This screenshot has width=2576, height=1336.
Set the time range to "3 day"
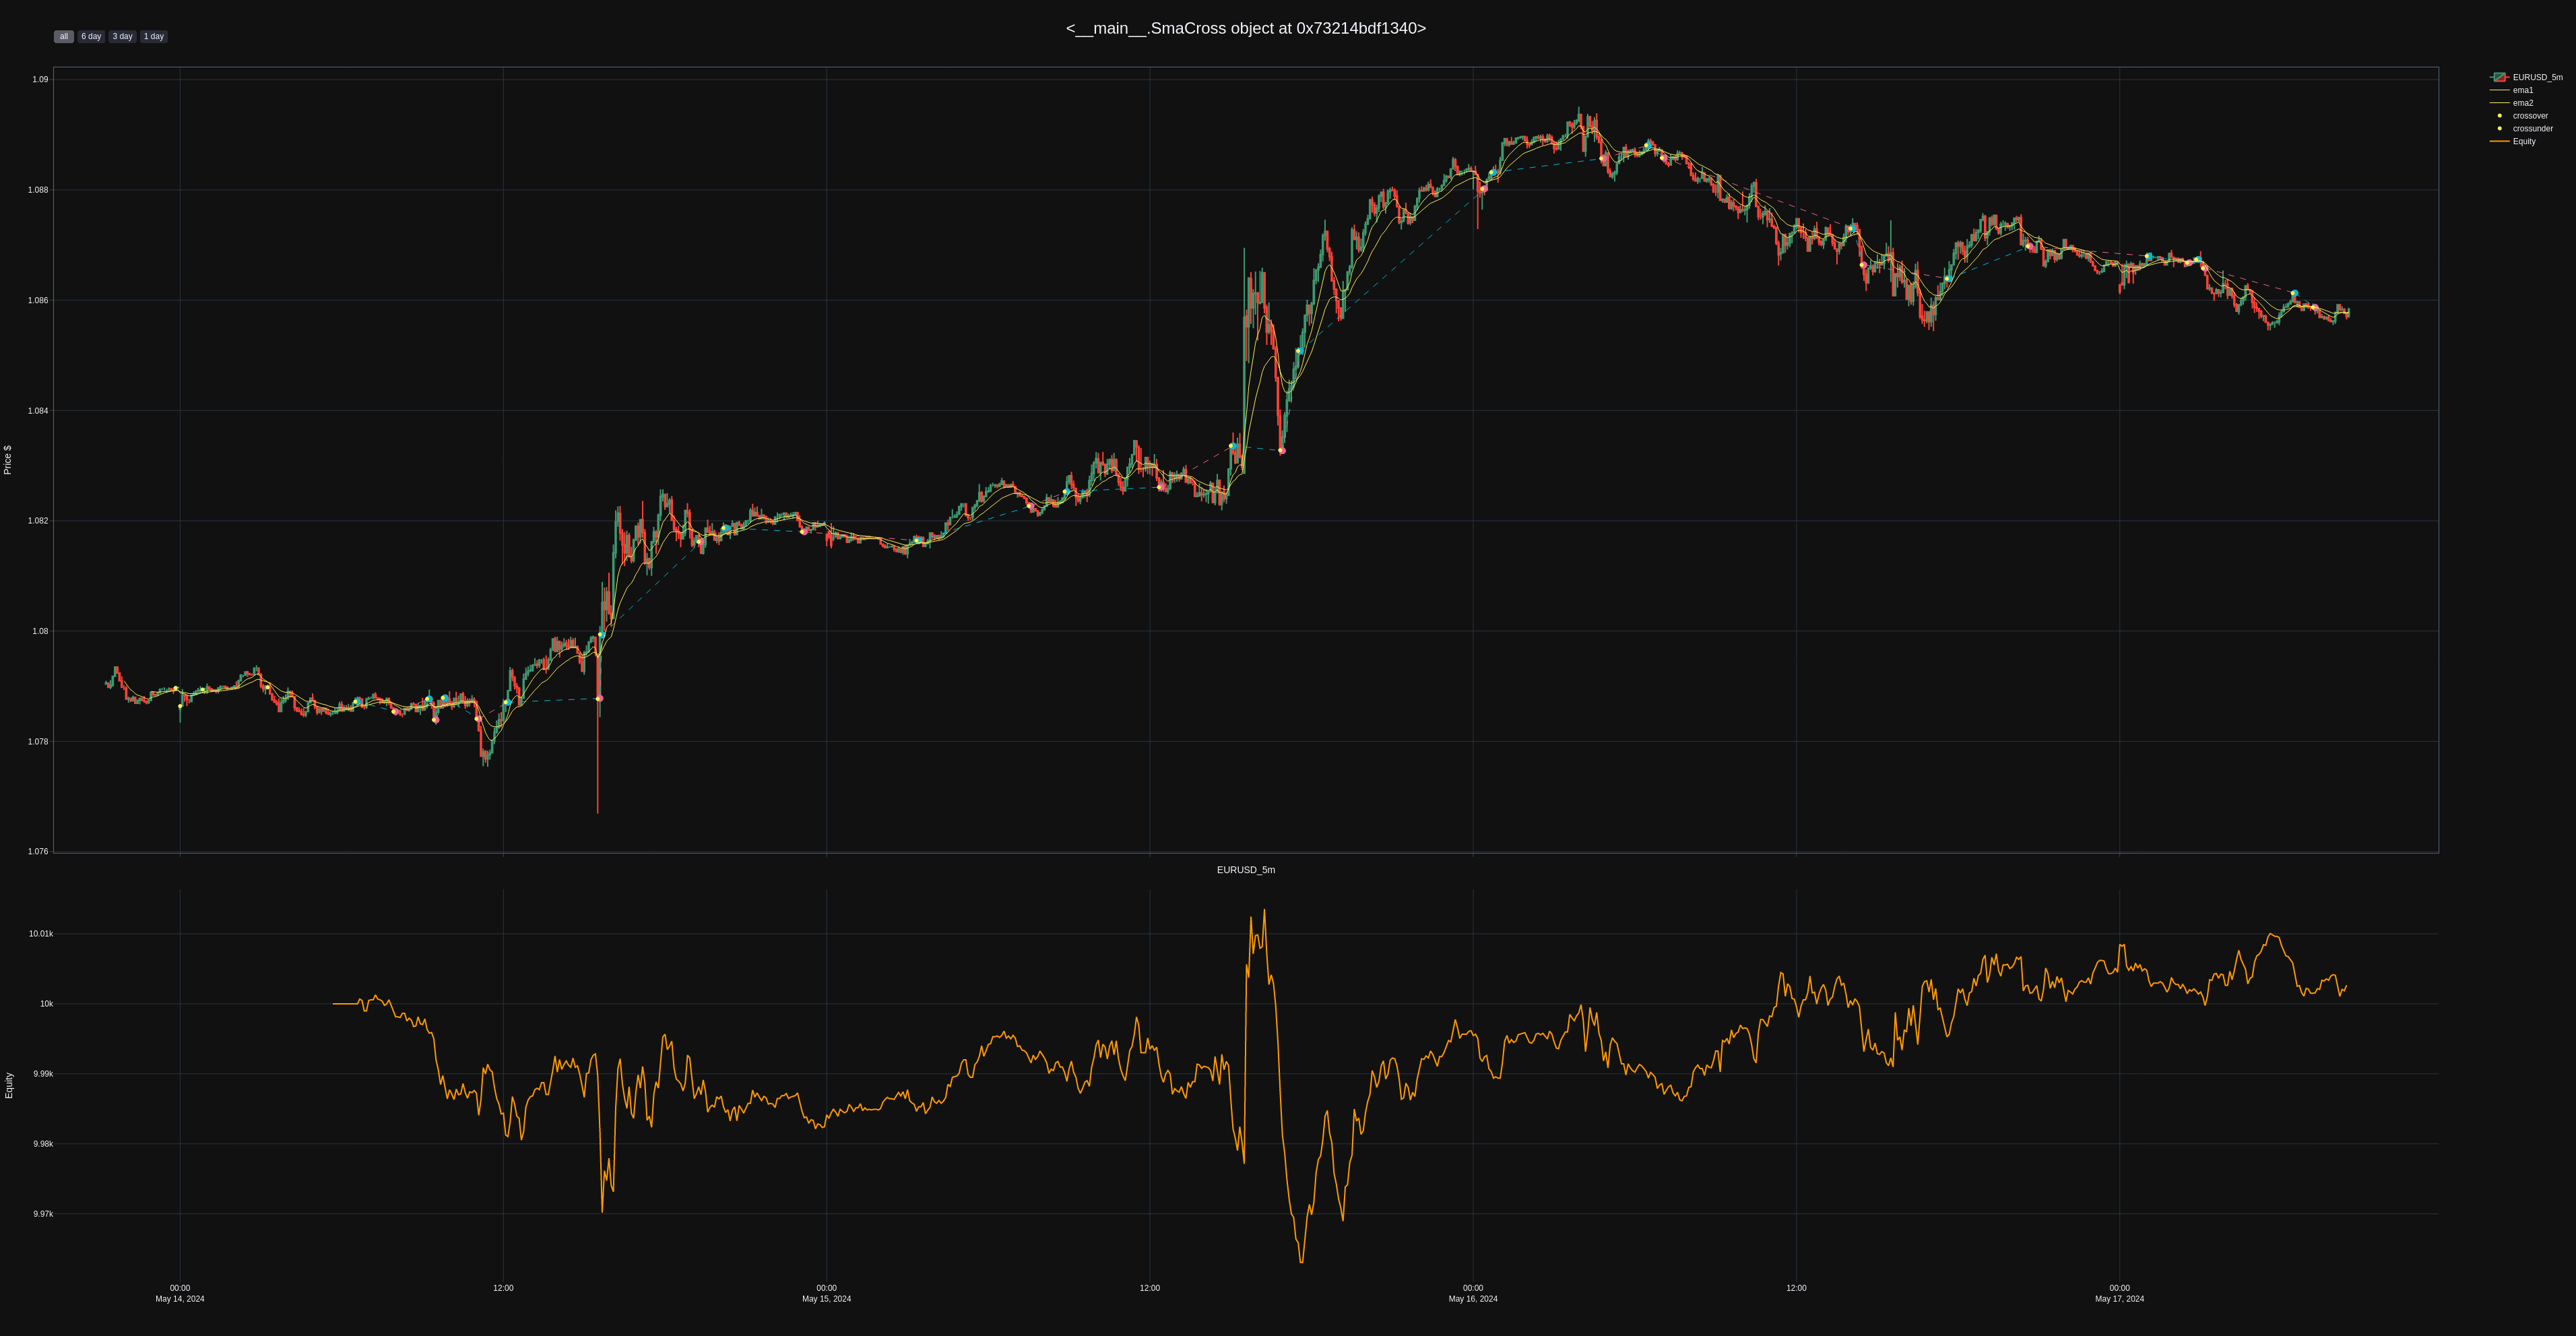coord(122,37)
